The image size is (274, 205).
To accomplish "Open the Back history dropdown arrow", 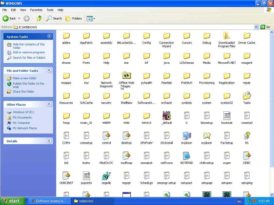I will pyautogui.click(x=19, y=18).
